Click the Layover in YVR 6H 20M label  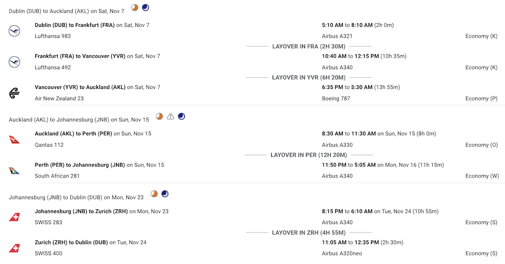pyautogui.click(x=309, y=77)
